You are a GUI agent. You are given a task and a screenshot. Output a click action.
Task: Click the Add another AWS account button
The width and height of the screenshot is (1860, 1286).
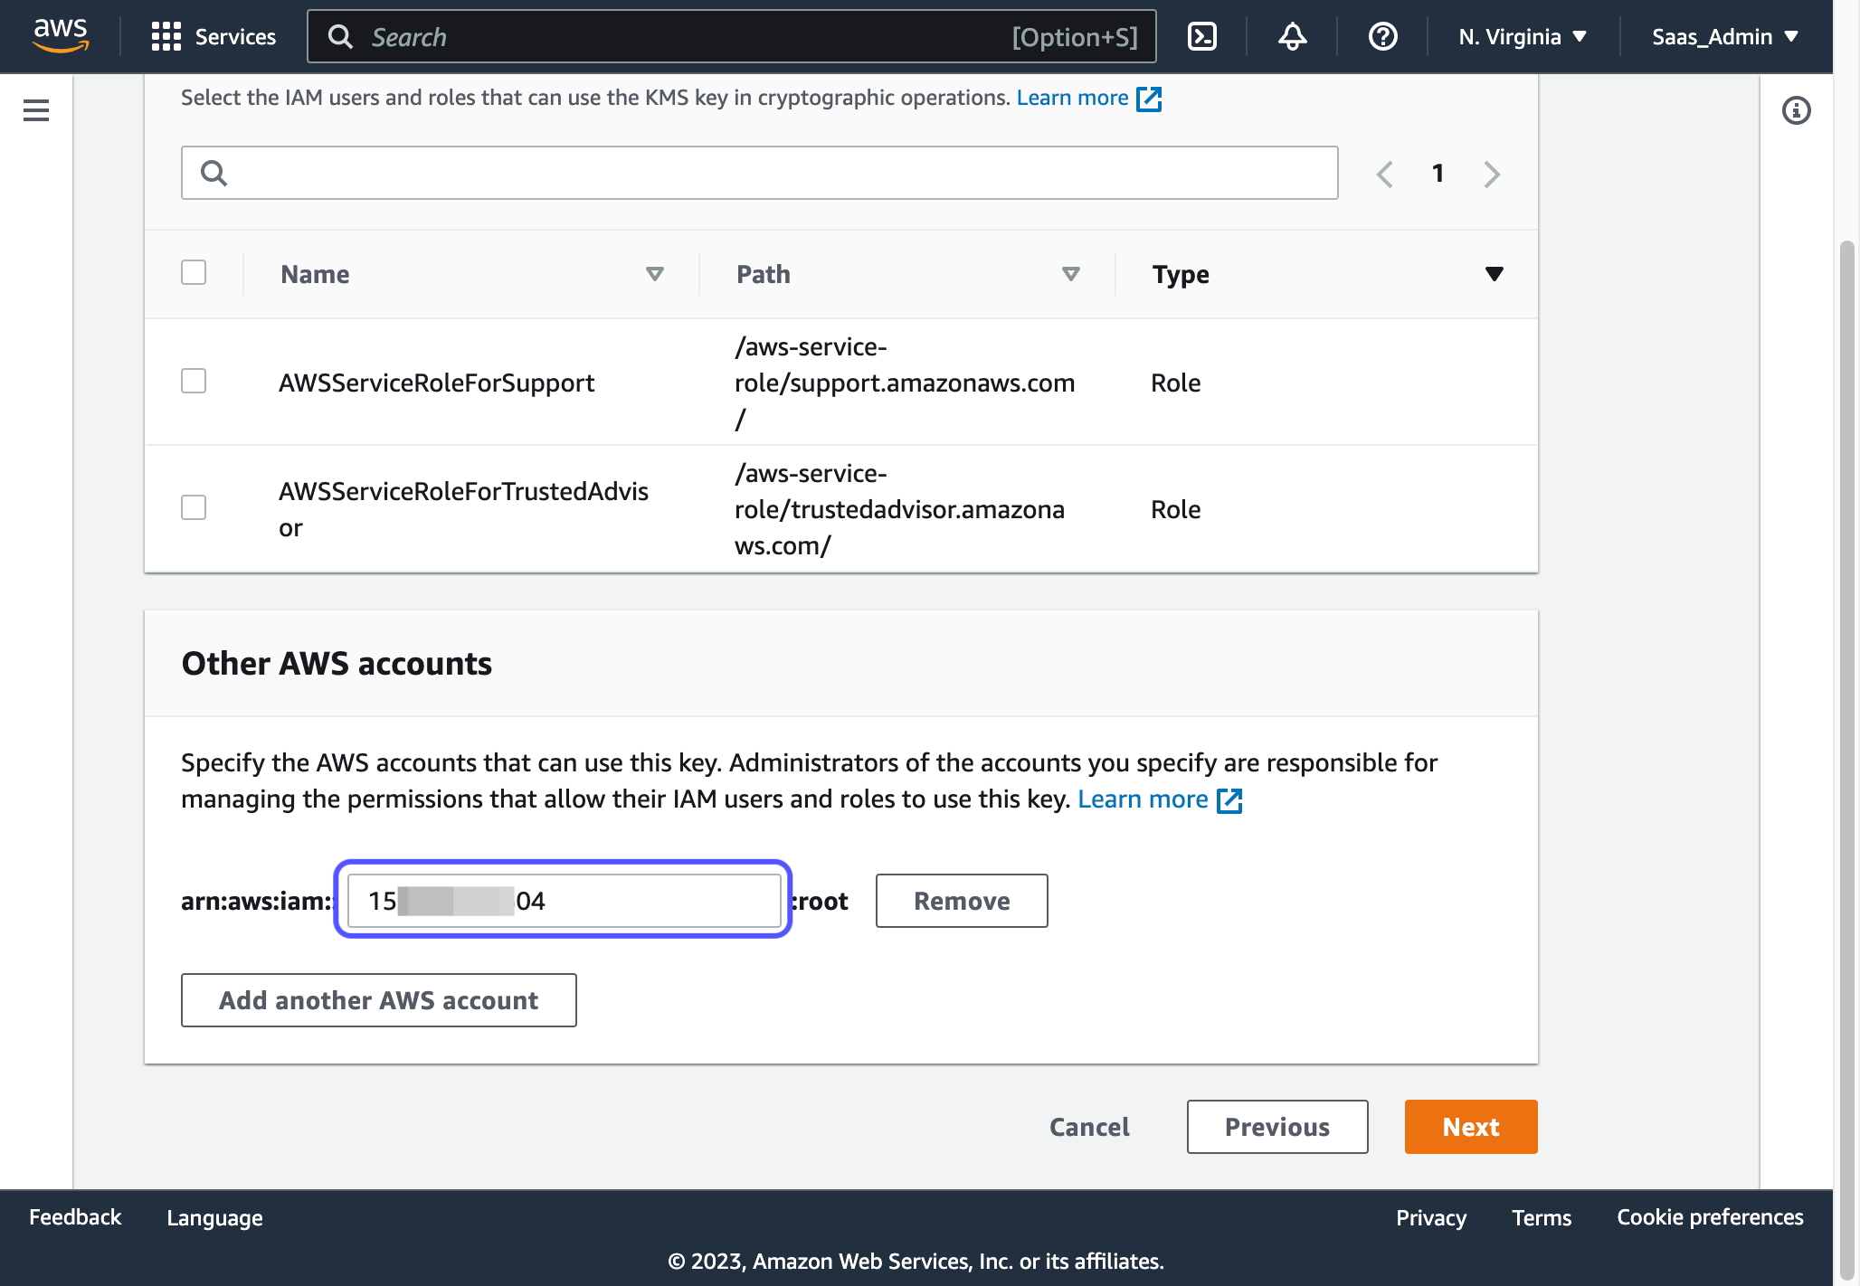click(379, 999)
